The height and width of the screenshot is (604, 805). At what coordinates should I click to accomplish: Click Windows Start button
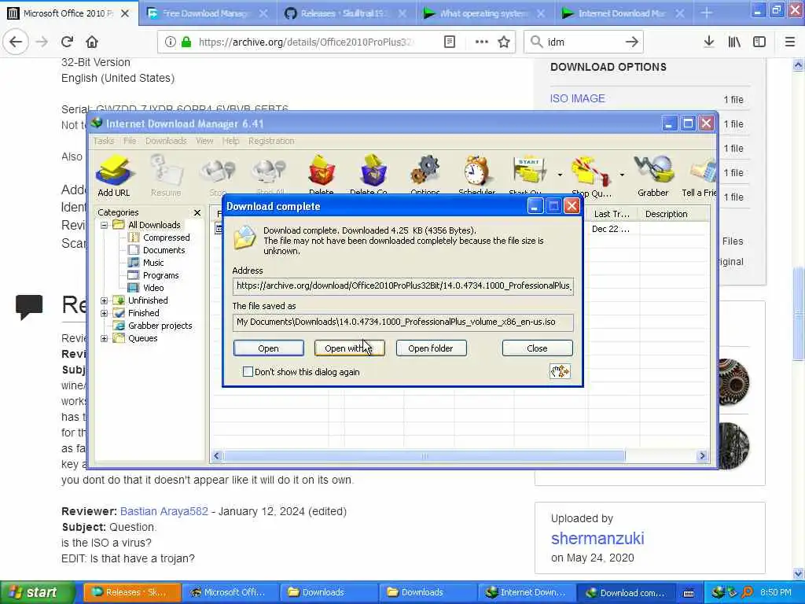(37, 592)
